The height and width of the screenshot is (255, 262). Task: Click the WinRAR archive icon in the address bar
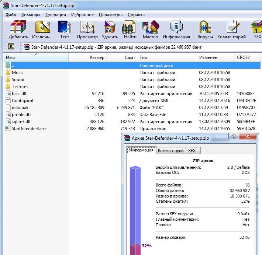[x=27, y=47]
